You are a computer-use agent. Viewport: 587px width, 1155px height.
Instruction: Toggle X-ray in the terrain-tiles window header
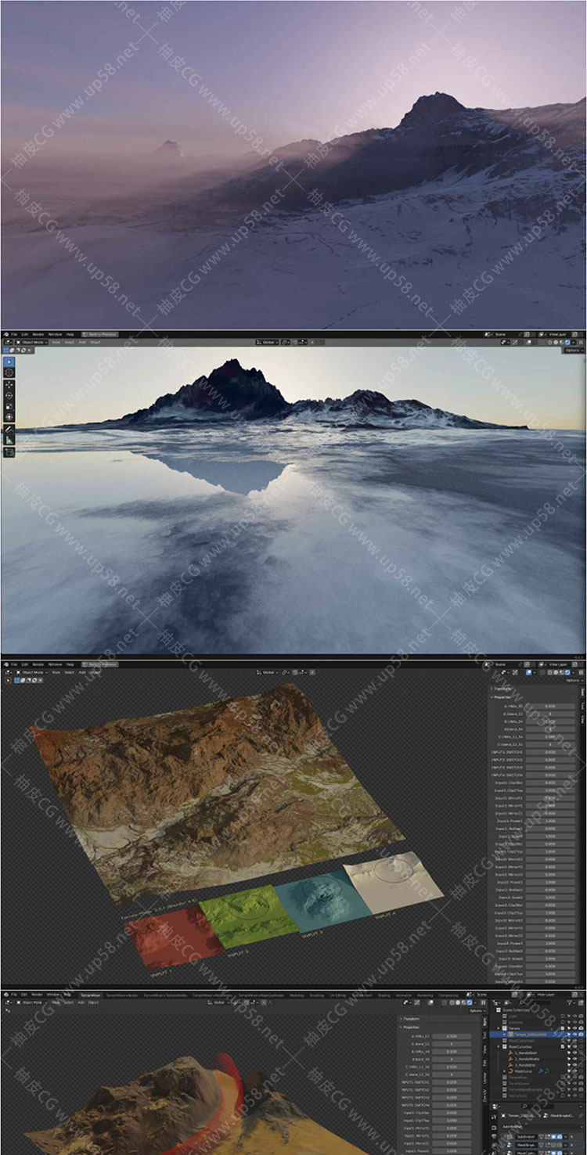tap(542, 672)
